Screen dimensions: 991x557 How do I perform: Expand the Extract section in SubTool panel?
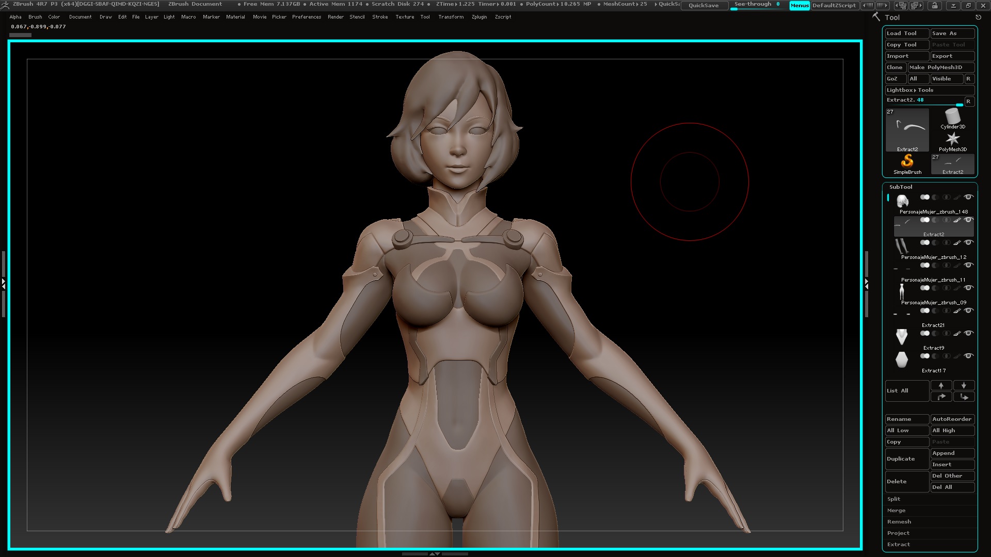point(899,545)
